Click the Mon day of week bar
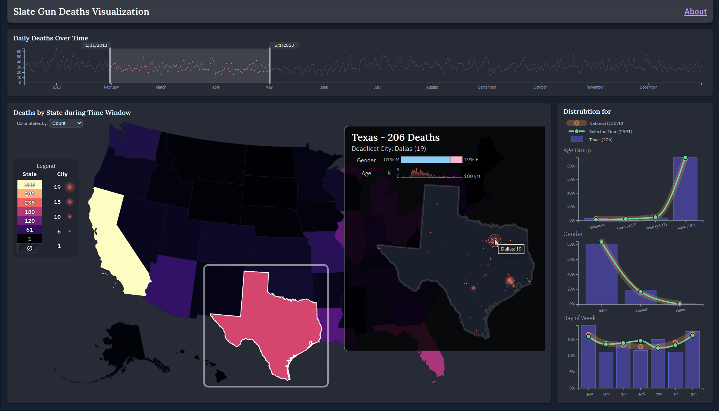The height and width of the screenshot is (411, 719). 606,370
